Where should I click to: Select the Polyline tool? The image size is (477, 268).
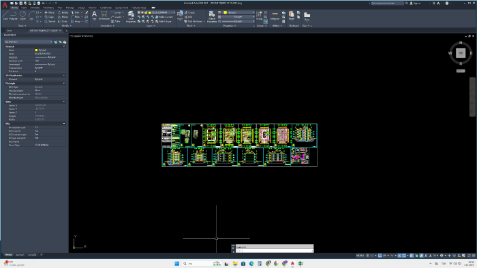[14, 16]
